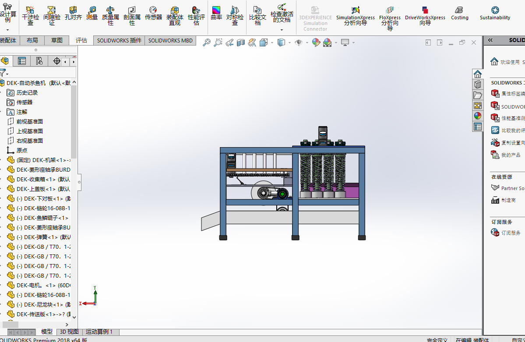Viewport: 525px width, 342px height.
Task: Expand the Check Active Document dropdown arrow
Action: click(x=282, y=30)
